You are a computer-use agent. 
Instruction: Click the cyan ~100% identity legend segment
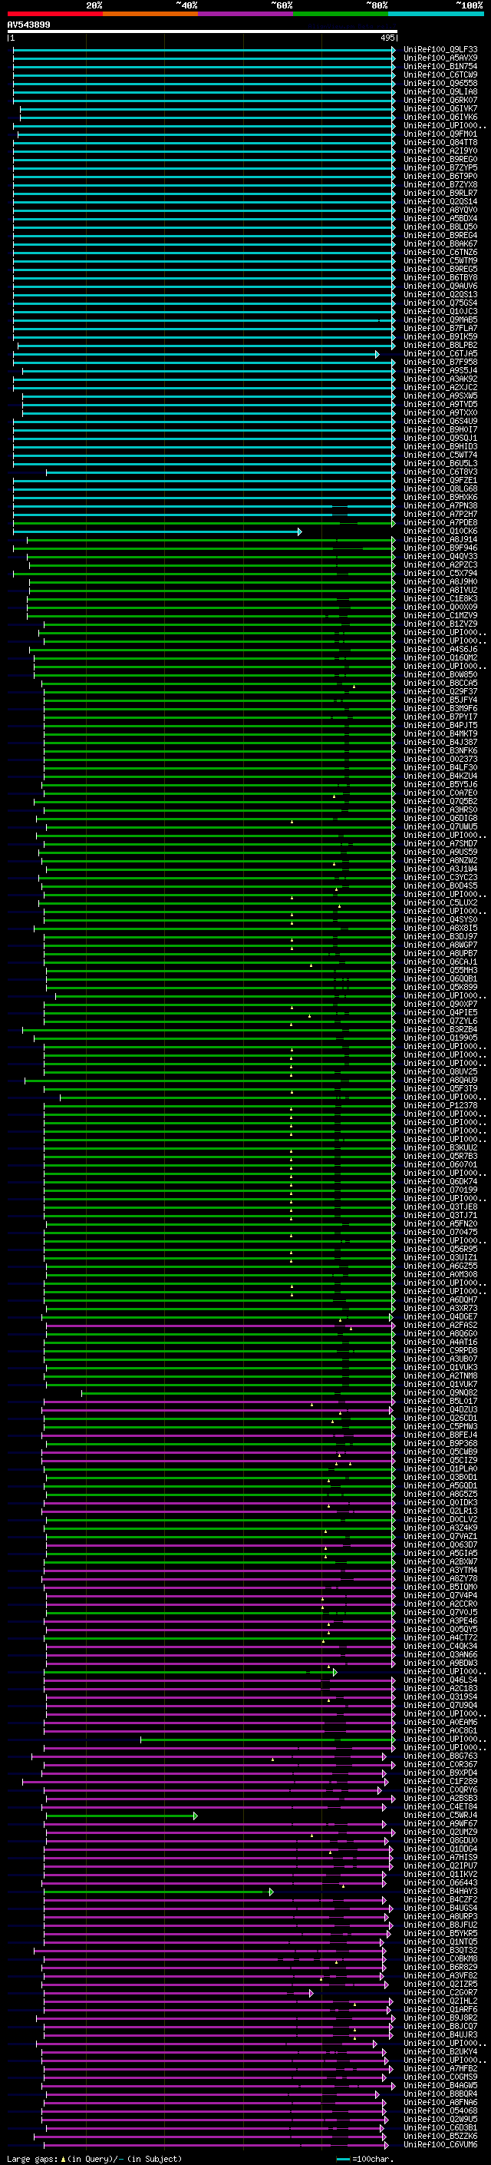point(436,14)
